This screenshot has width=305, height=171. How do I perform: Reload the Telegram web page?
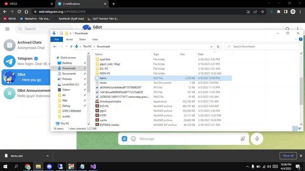pyautogui.click(x=19, y=11)
